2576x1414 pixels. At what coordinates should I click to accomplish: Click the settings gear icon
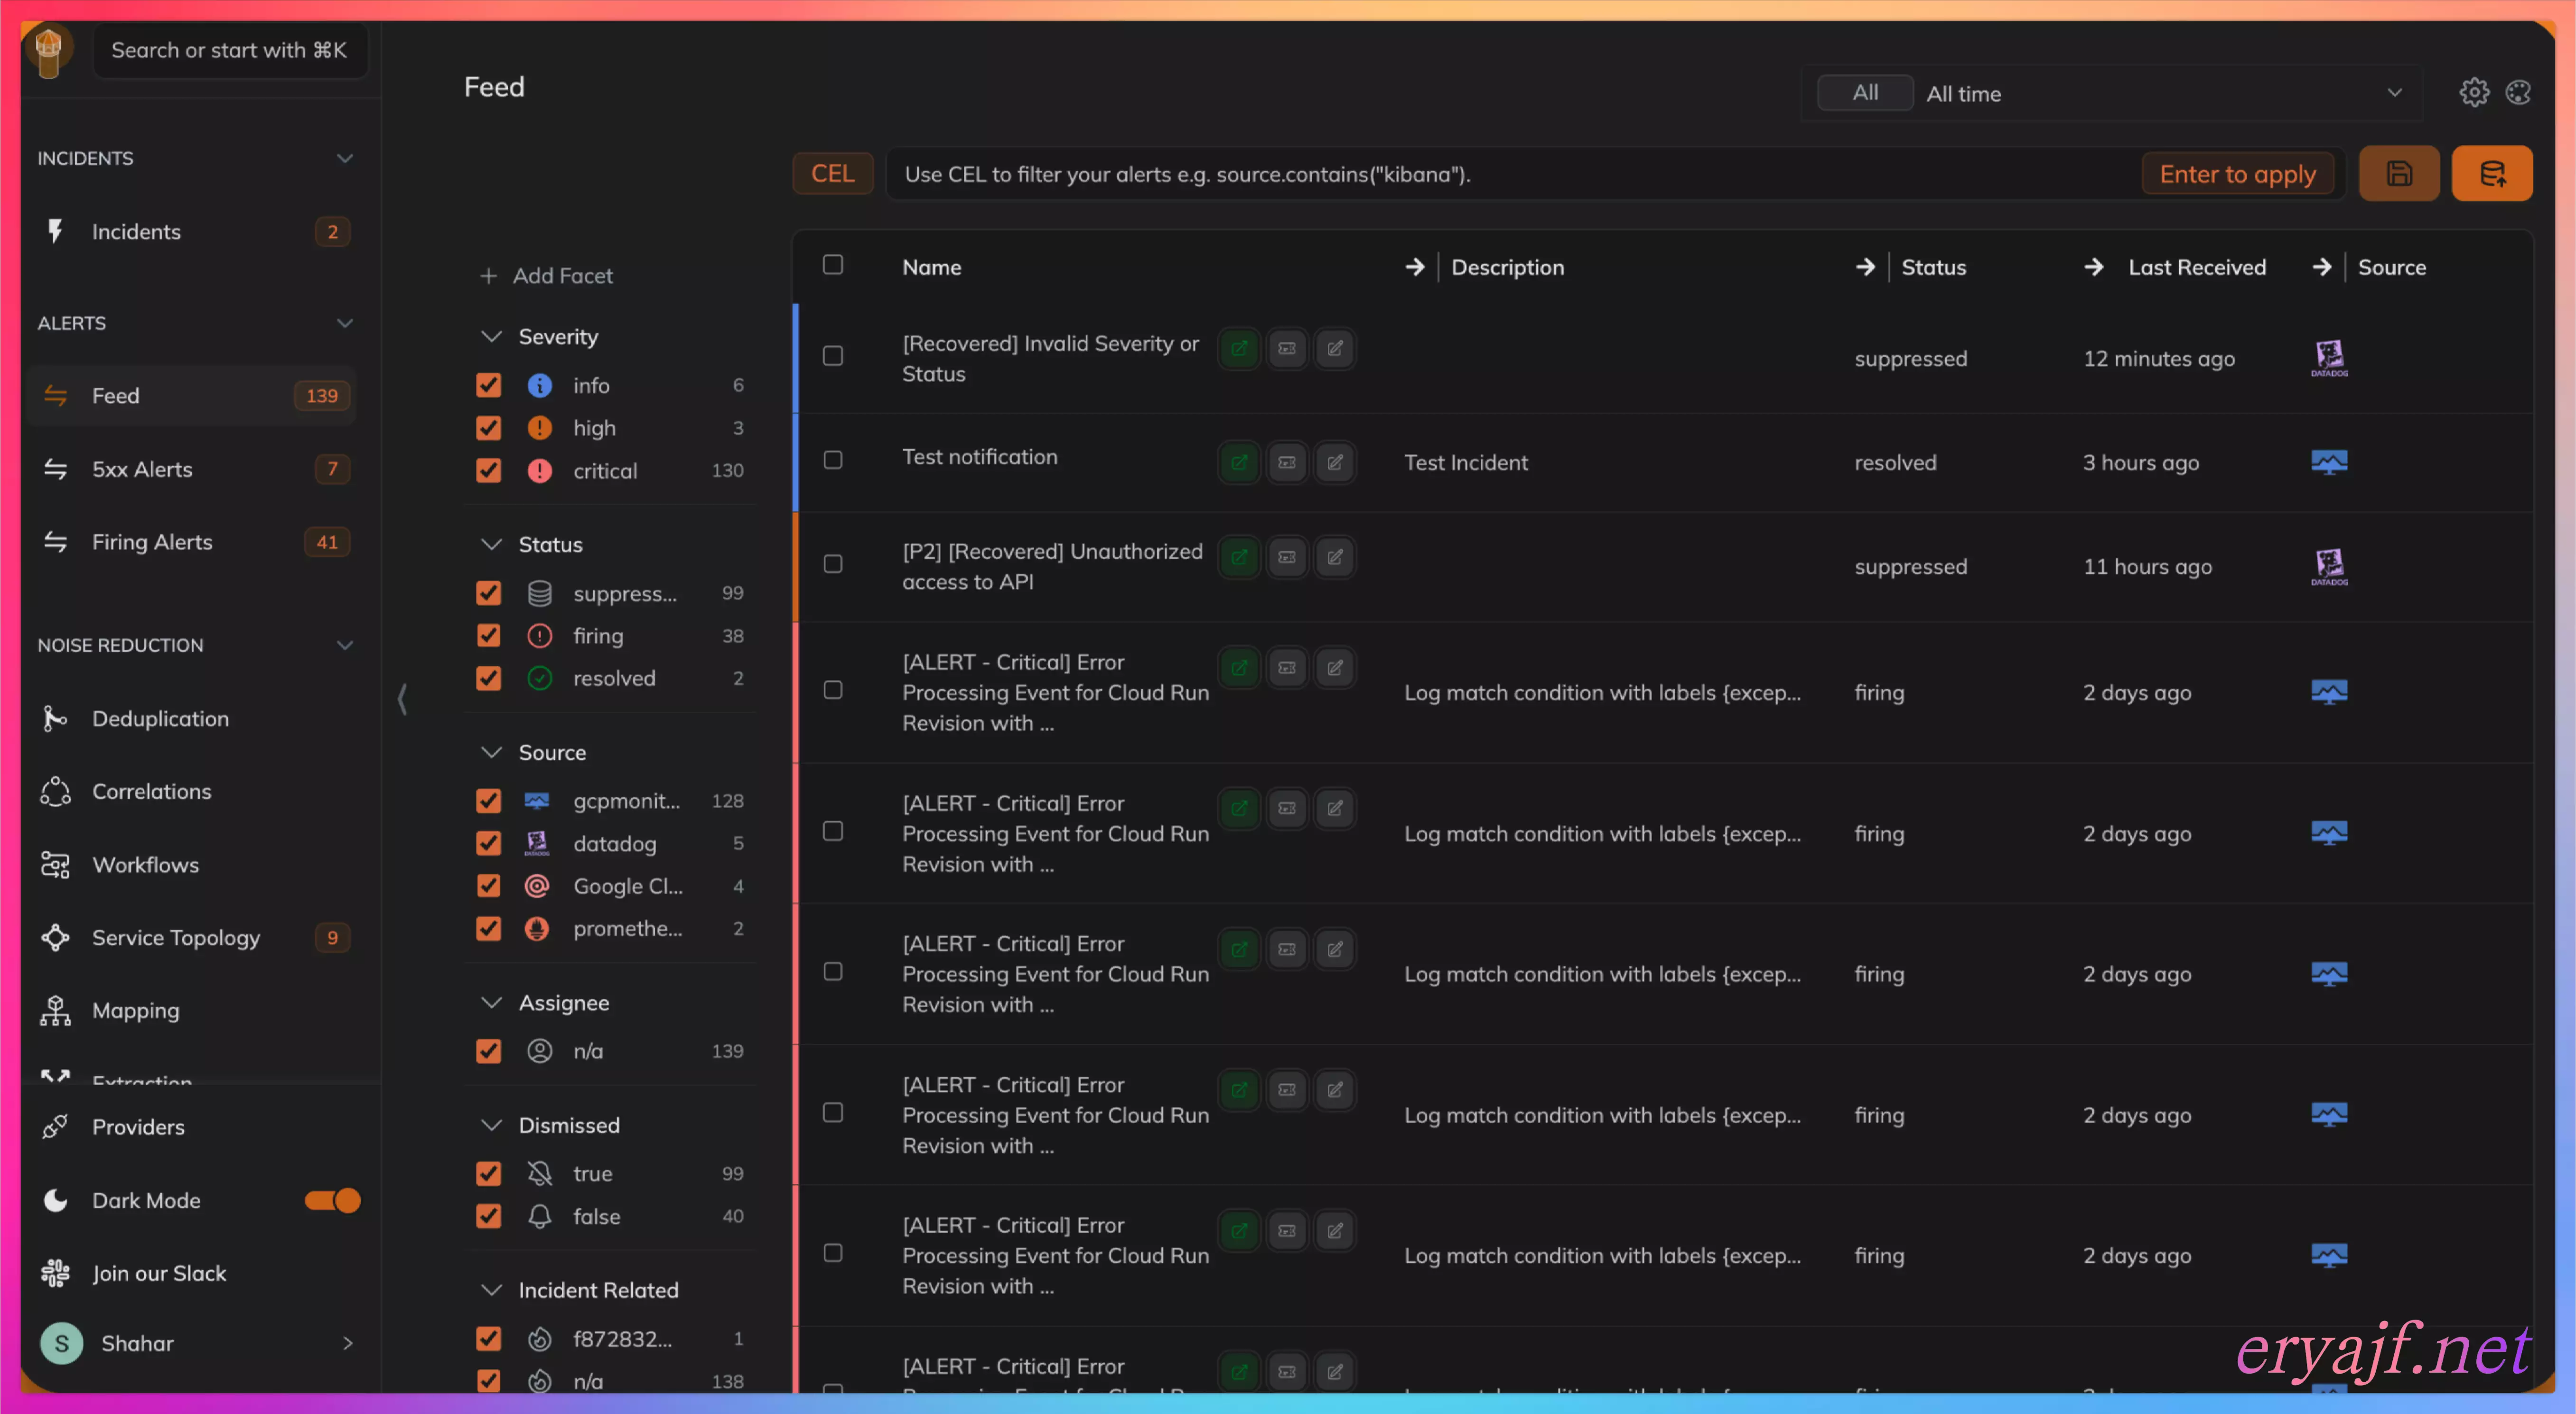point(2473,93)
